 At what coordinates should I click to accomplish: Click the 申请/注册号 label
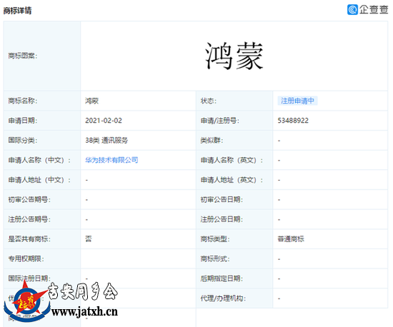click(220, 121)
